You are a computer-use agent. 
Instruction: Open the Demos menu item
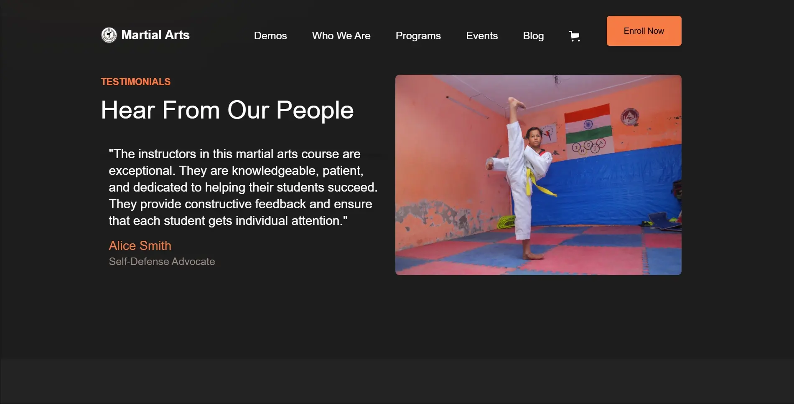[270, 36]
